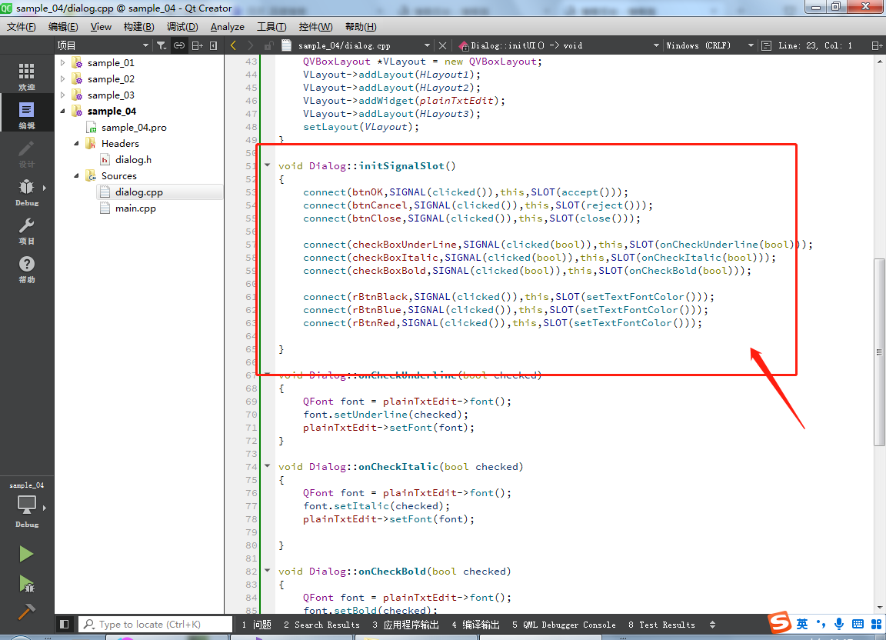Switch to Debug mode in sidebar

[27, 192]
